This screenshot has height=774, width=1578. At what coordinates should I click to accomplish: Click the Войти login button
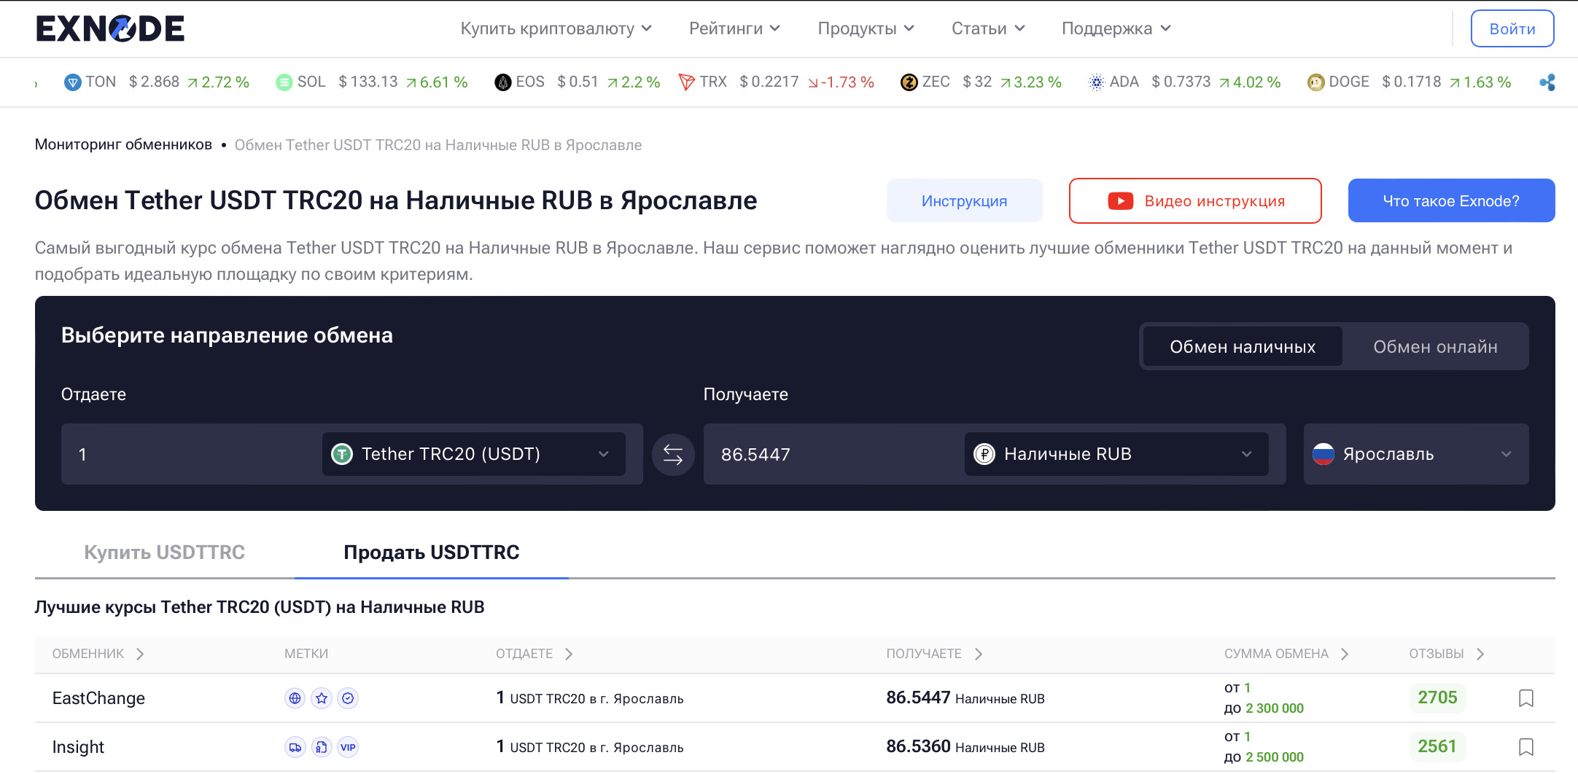(x=1512, y=28)
